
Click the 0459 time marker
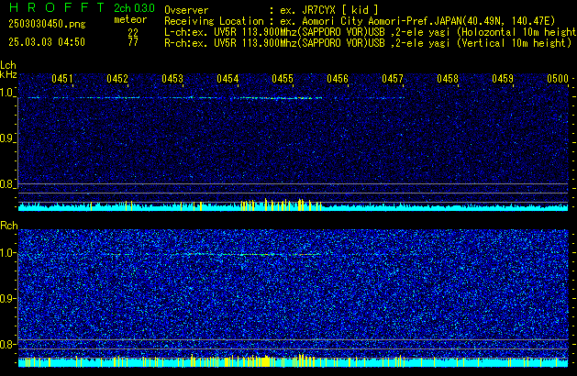coord(503,79)
